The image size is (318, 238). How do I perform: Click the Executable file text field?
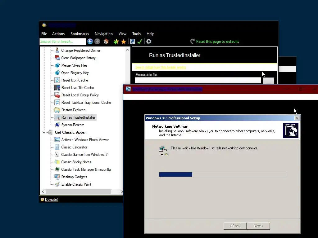pyautogui.click(x=198, y=80)
